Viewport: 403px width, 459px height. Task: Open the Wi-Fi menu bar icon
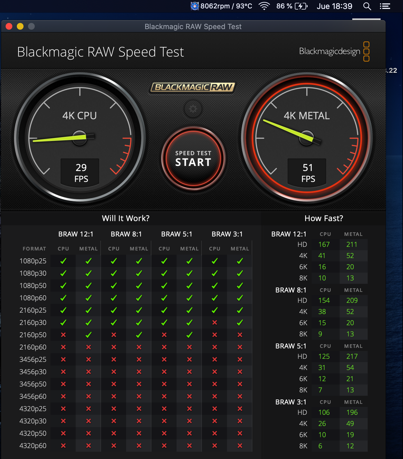point(264,6)
